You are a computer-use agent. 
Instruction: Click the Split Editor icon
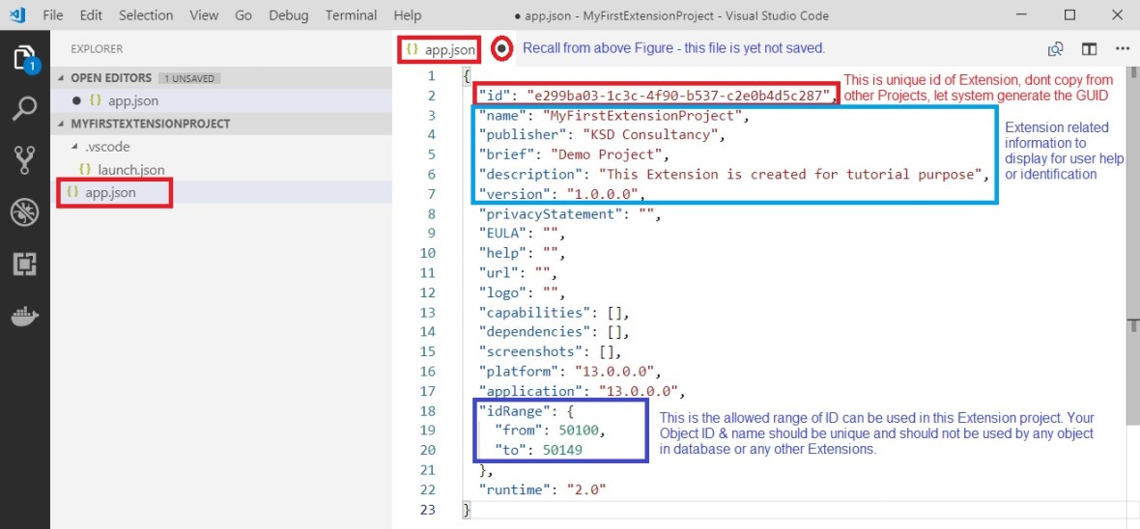tap(1089, 49)
